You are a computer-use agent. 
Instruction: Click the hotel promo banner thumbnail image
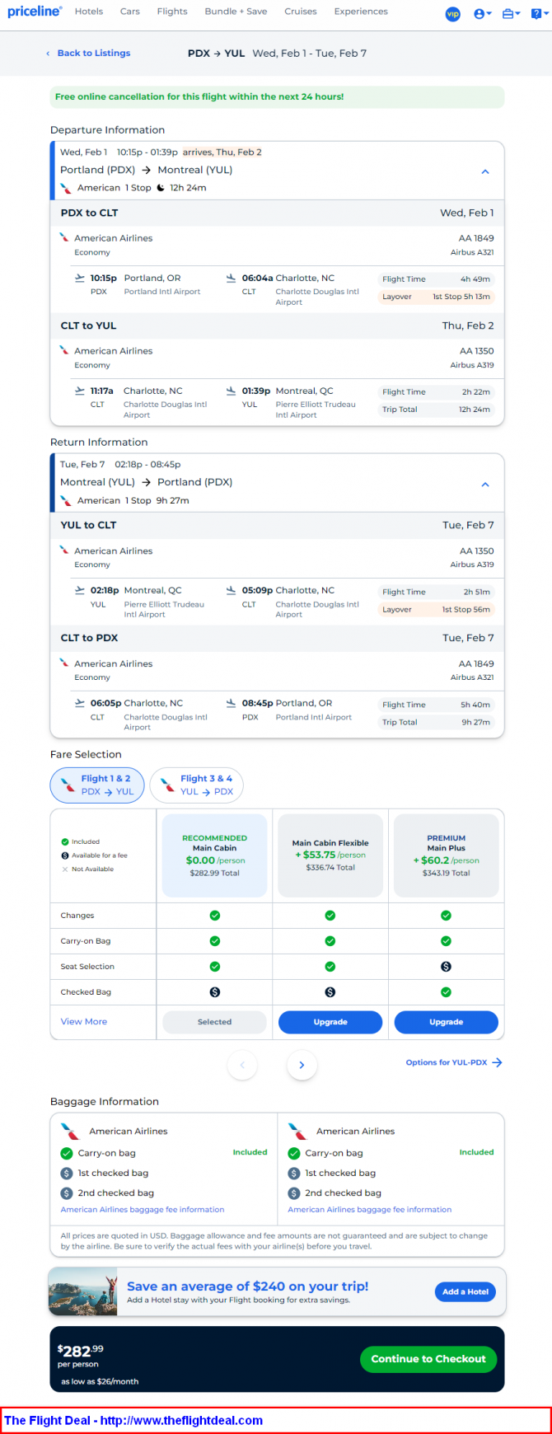point(82,1292)
